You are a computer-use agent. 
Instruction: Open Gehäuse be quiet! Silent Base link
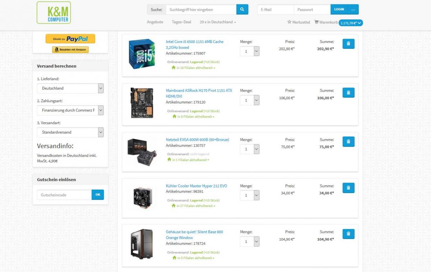click(x=194, y=235)
